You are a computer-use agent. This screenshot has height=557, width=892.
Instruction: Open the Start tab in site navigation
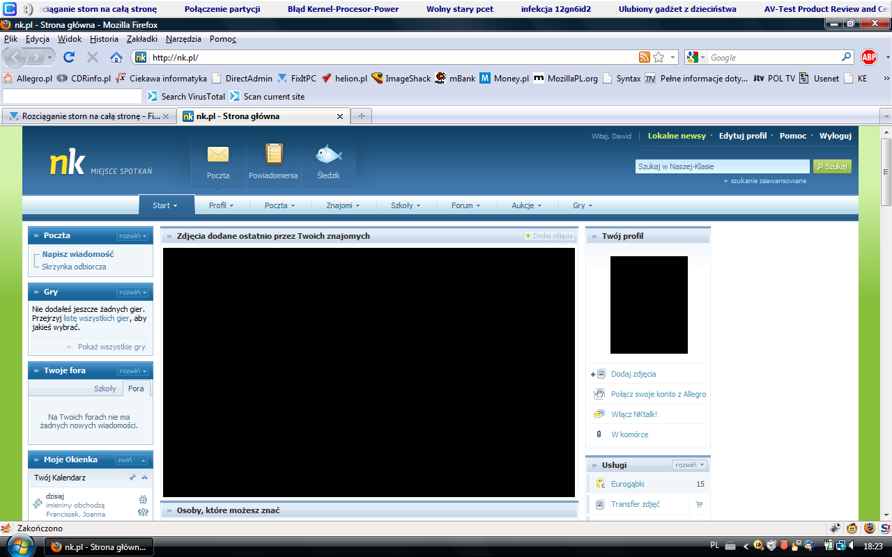166,205
